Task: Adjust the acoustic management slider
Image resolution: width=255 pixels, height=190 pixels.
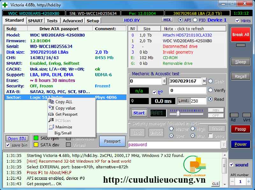Action: pos(178,113)
